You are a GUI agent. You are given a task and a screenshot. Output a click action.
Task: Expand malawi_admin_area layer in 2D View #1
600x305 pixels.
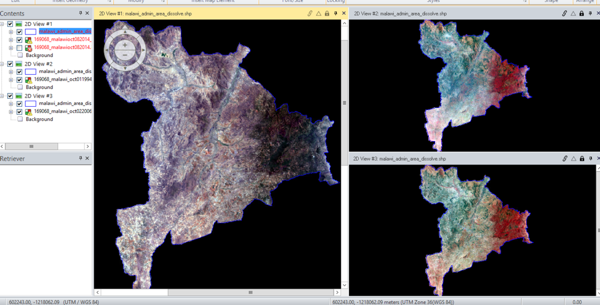[x=11, y=32]
